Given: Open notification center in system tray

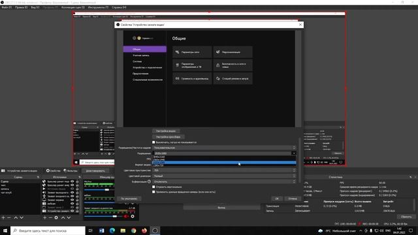Looking at the screenshot, I should tap(411, 230).
